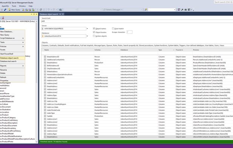Click the blue Connect icon in the toolbar

tap(5, 10)
